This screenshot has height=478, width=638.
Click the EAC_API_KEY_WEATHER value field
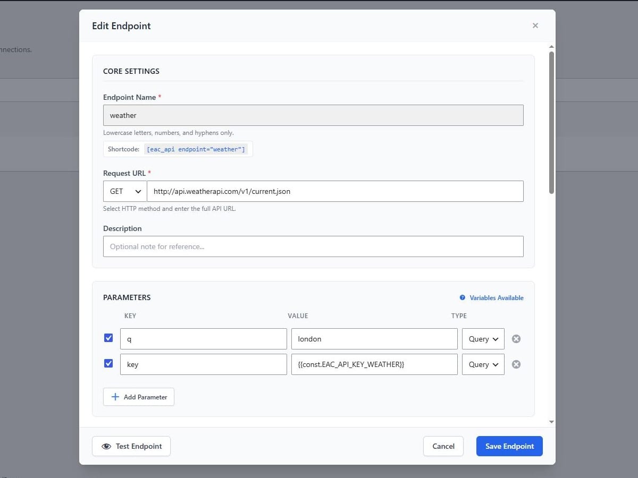click(374, 364)
